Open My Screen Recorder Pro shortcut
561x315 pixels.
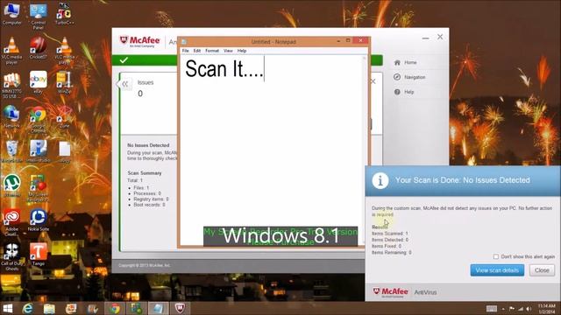tap(38, 188)
